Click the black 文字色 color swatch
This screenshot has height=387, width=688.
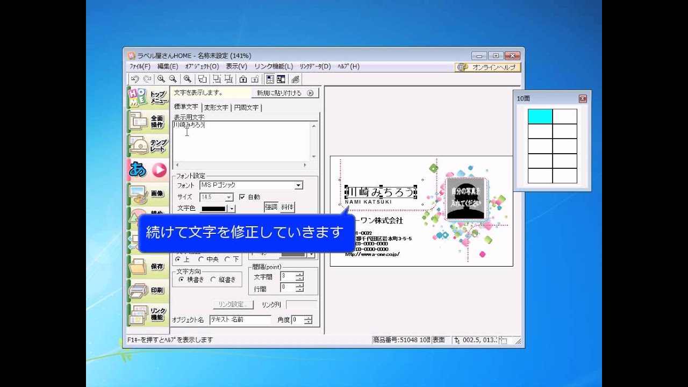213,209
